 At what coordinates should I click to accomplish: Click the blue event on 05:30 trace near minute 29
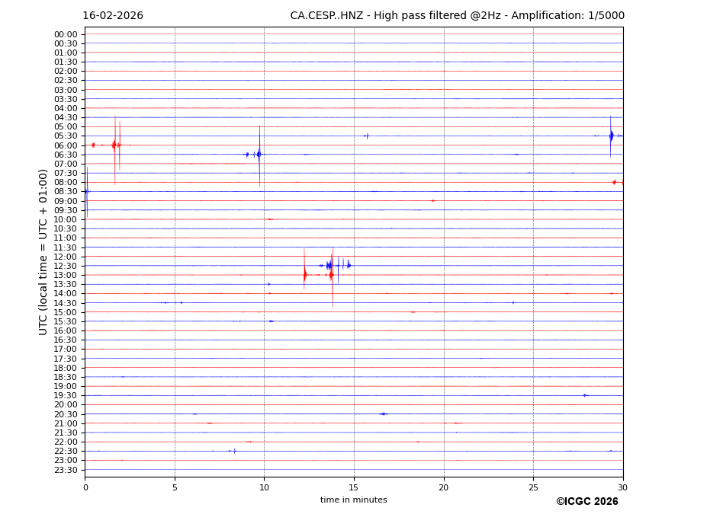(611, 136)
